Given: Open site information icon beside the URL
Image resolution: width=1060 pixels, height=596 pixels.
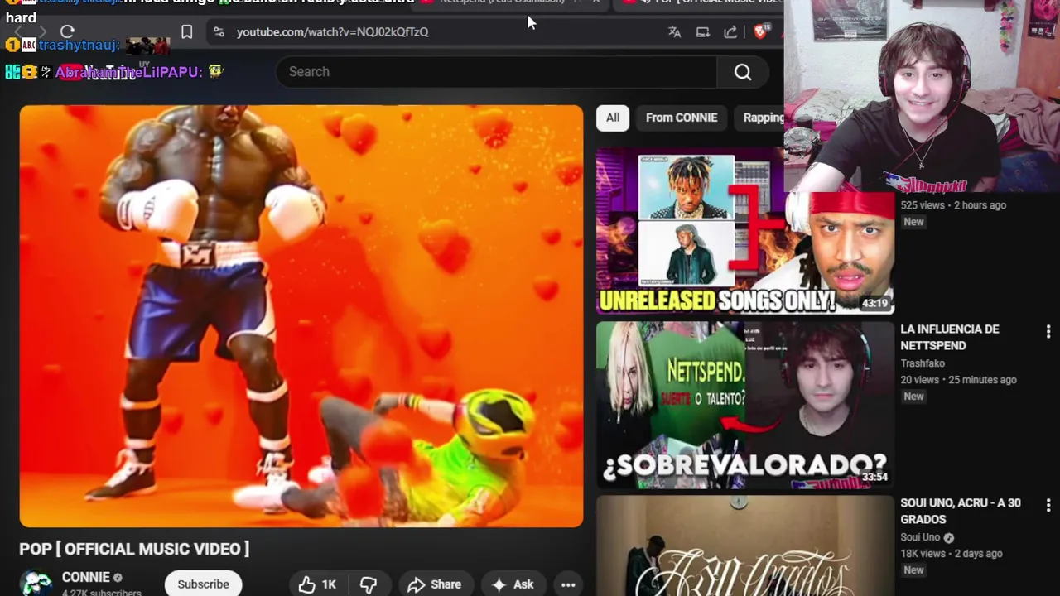Looking at the screenshot, I should (218, 31).
